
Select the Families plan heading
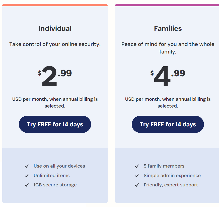[x=168, y=28]
